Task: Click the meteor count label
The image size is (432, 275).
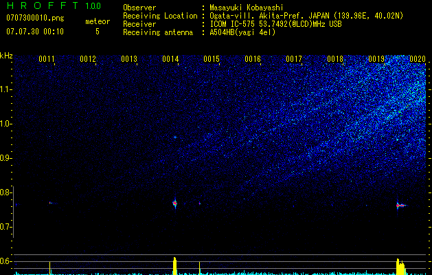Action: coord(98,21)
